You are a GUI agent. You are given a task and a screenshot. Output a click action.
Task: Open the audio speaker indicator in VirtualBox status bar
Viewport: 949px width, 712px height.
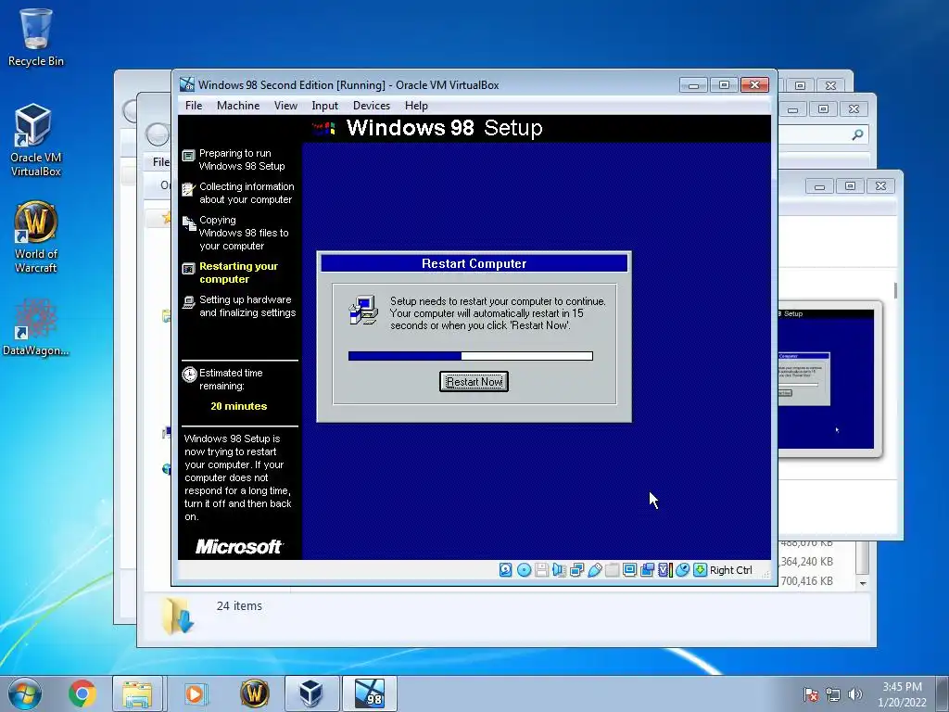pyautogui.click(x=559, y=570)
